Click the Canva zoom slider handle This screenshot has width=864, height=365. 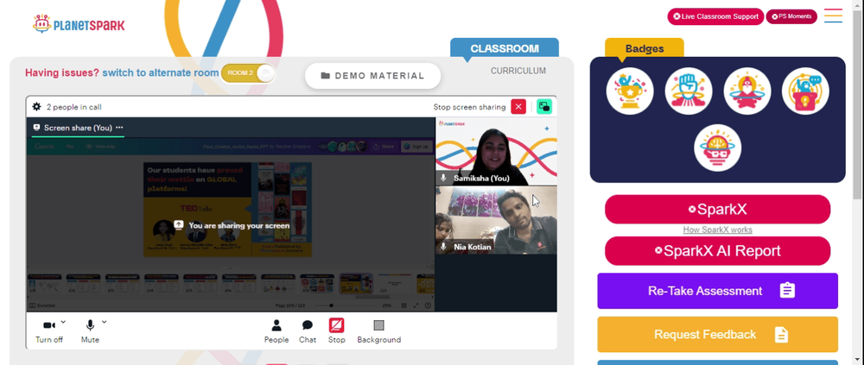[331, 305]
